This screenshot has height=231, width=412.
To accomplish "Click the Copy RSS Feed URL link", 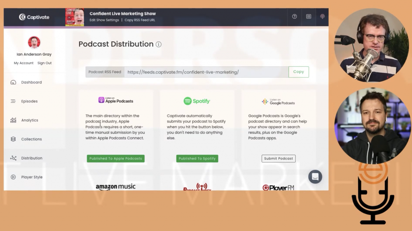I will click(x=140, y=20).
